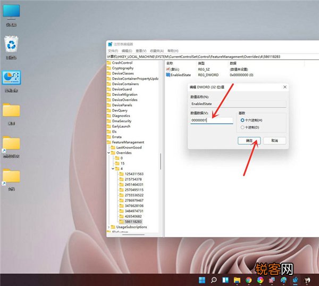Confirm with the 确定 OK button
Screen dimensions: 319x286
pyautogui.click(x=249, y=141)
